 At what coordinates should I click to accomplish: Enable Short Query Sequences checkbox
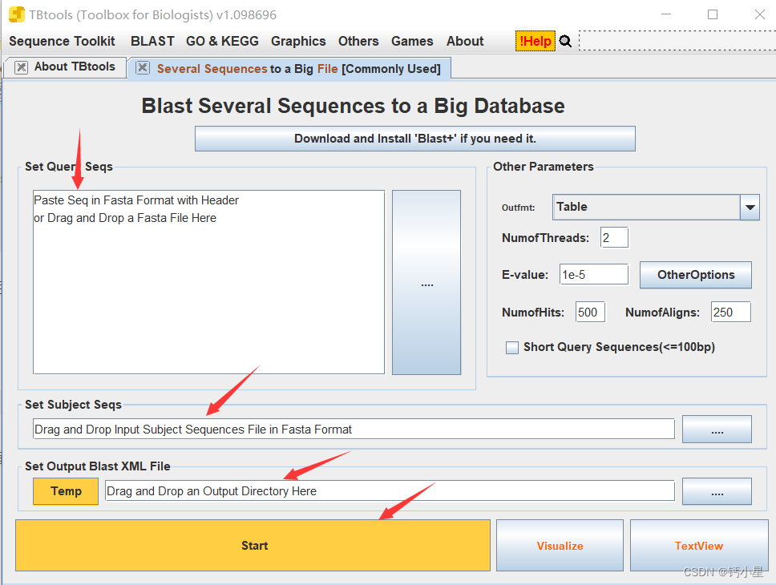pyautogui.click(x=512, y=348)
